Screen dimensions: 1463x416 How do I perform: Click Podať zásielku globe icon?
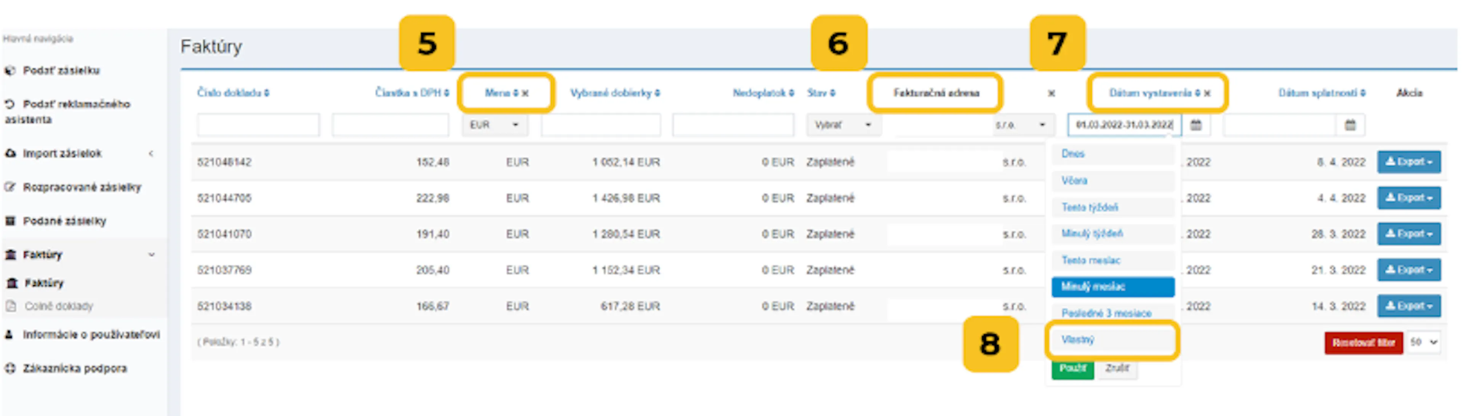click(x=10, y=70)
